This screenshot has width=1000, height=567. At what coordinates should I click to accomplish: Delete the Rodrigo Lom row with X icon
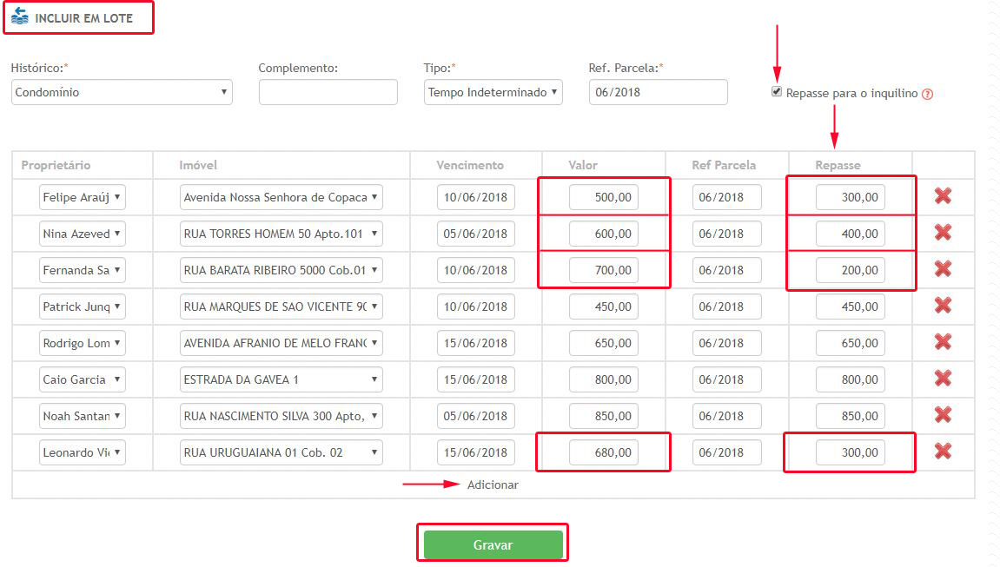coord(943,342)
